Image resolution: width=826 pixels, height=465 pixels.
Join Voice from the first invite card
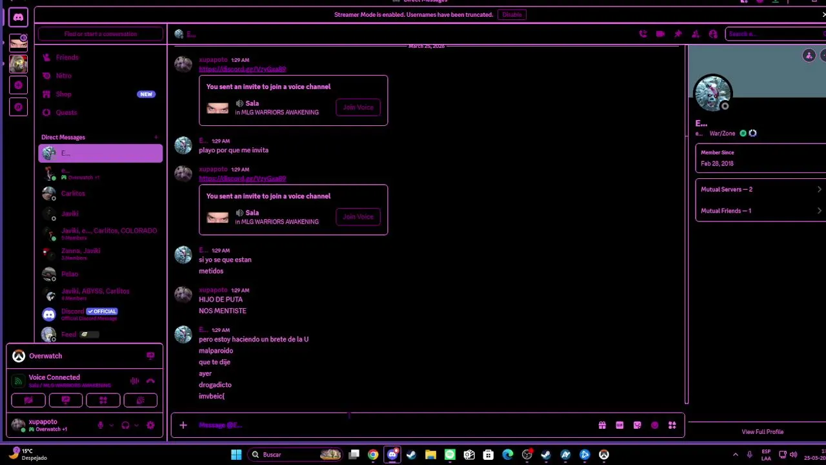pyautogui.click(x=358, y=107)
